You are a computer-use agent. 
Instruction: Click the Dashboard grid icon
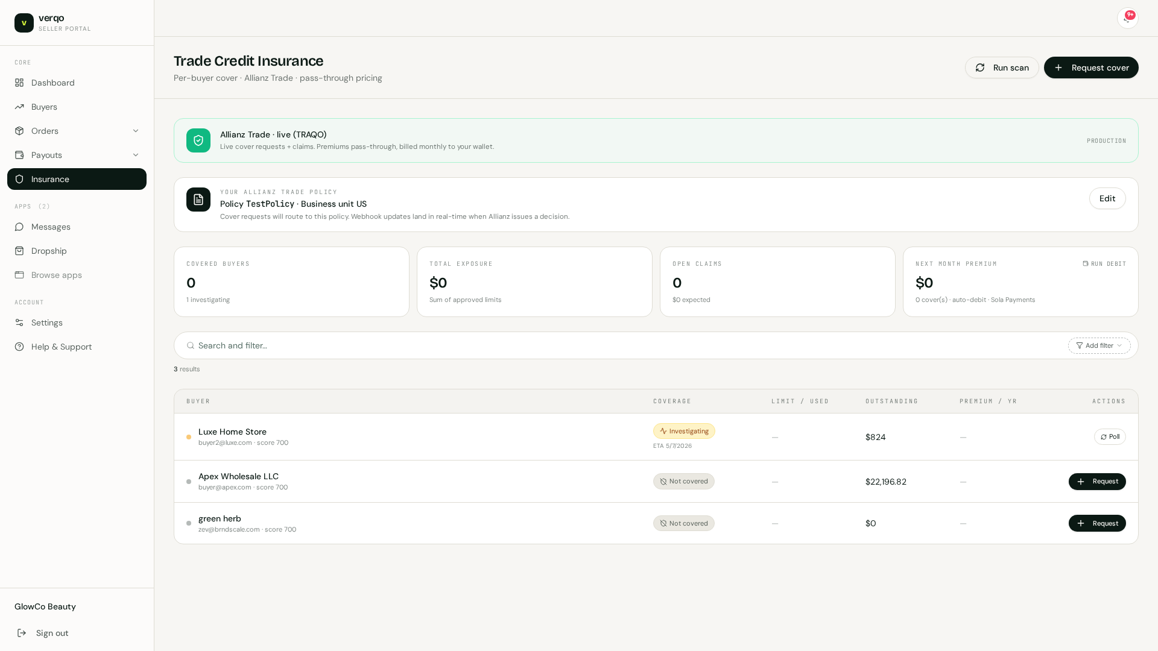19,83
